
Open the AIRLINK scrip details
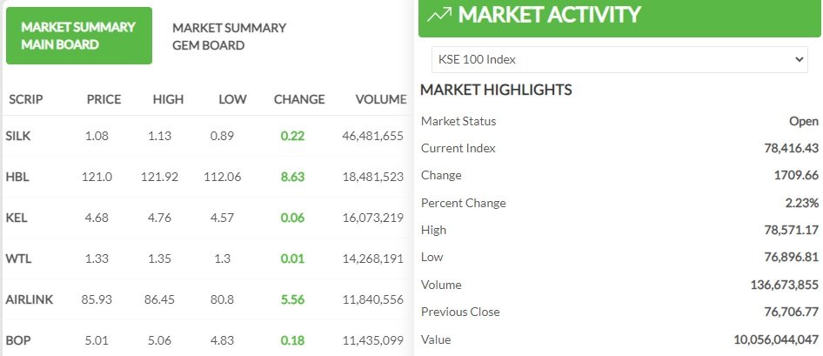coord(29,299)
